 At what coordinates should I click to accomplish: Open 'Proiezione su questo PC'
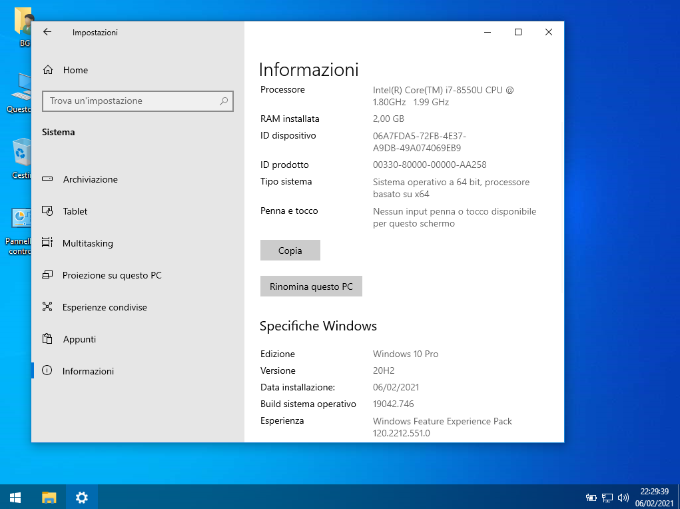tap(138, 275)
